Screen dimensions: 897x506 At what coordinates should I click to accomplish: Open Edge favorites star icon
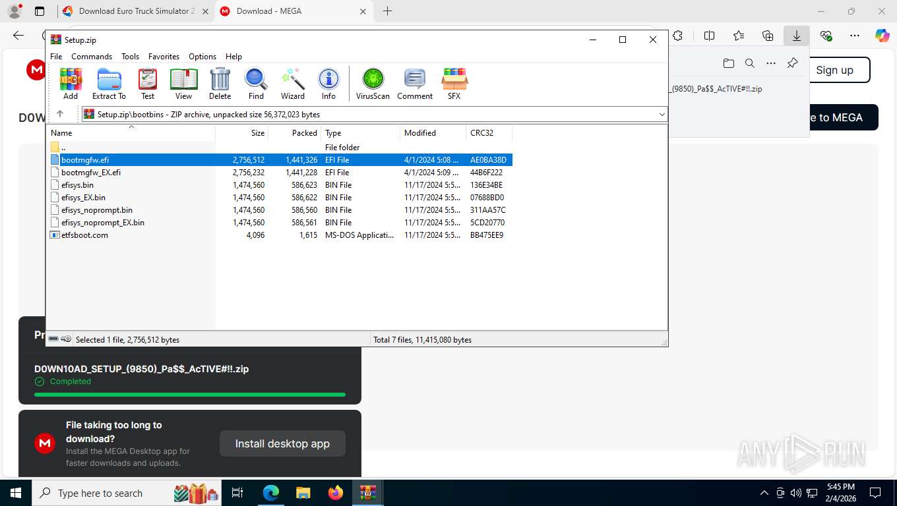pos(739,36)
